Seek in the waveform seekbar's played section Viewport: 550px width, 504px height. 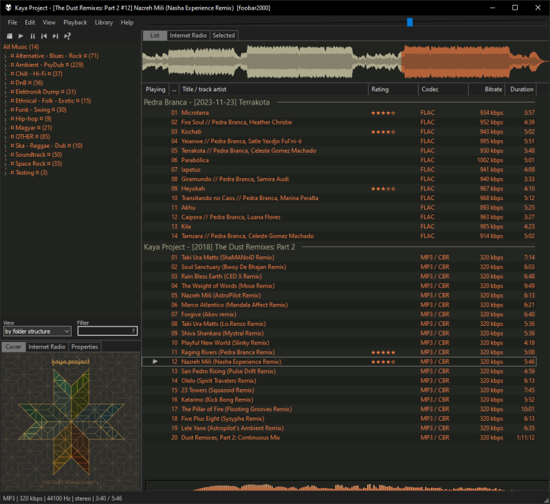pyautogui.click(x=271, y=62)
